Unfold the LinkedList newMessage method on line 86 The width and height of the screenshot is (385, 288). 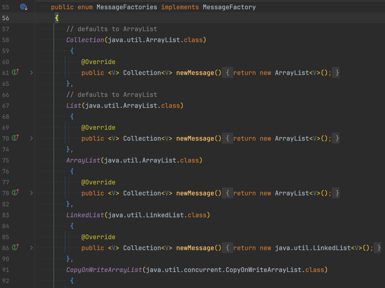pyautogui.click(x=31, y=248)
